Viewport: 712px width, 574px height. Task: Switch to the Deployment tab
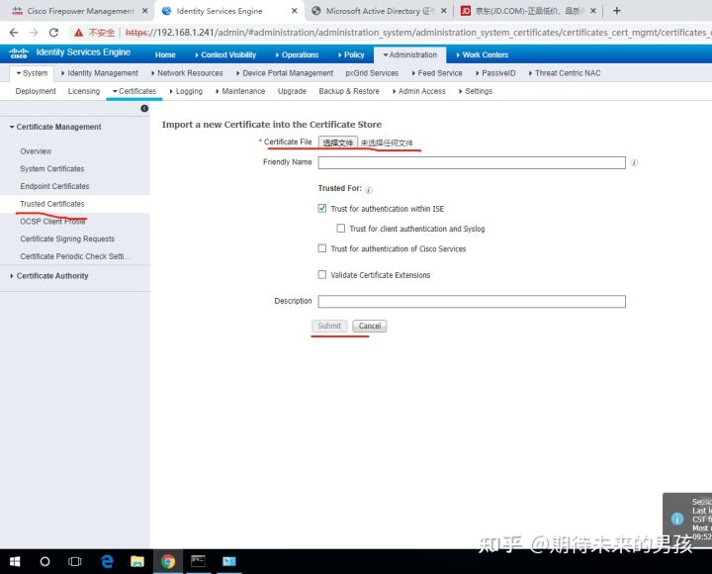click(x=36, y=91)
